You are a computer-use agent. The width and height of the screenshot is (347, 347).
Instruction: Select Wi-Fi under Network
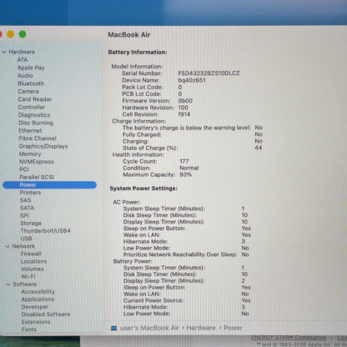[x=28, y=276]
